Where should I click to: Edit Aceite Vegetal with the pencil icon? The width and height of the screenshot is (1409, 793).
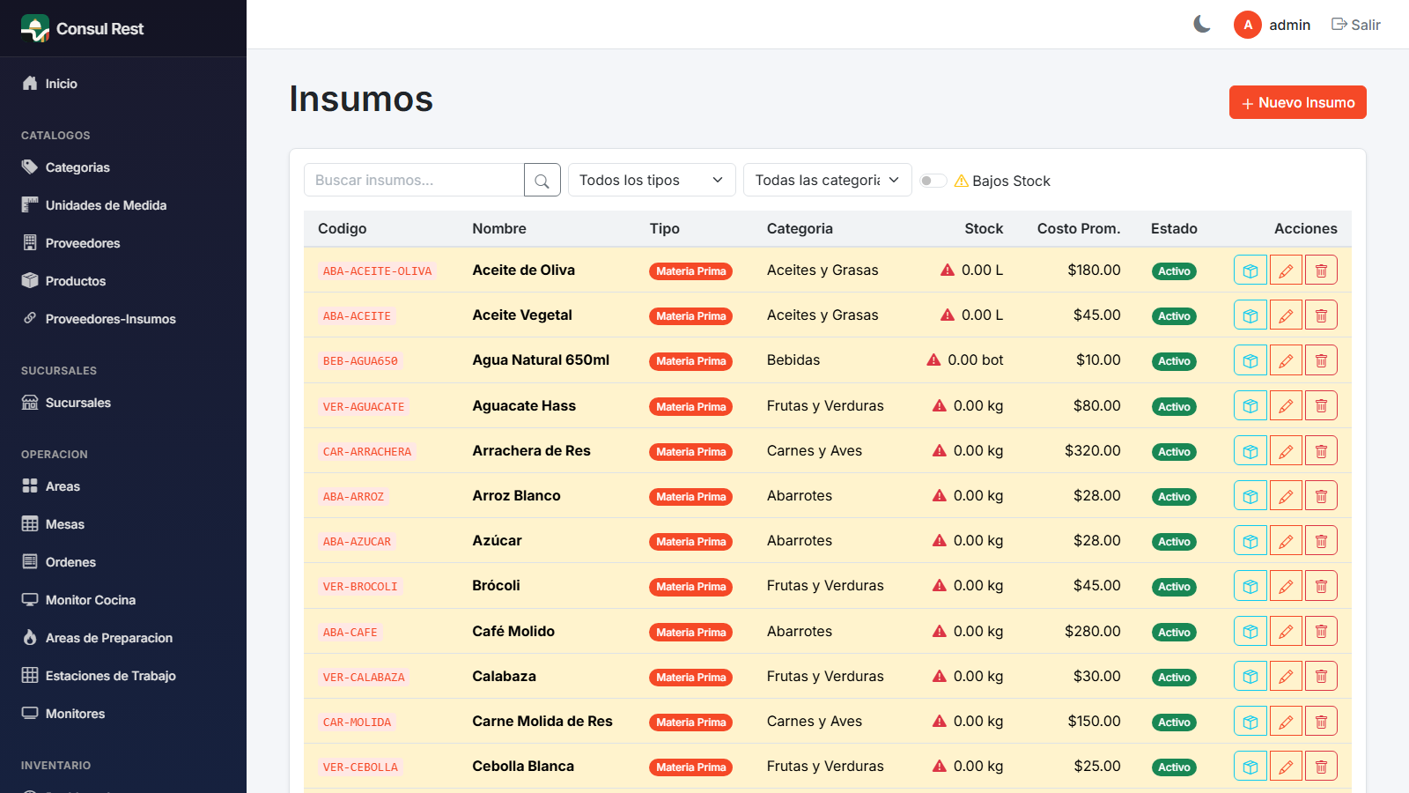[1286, 315]
